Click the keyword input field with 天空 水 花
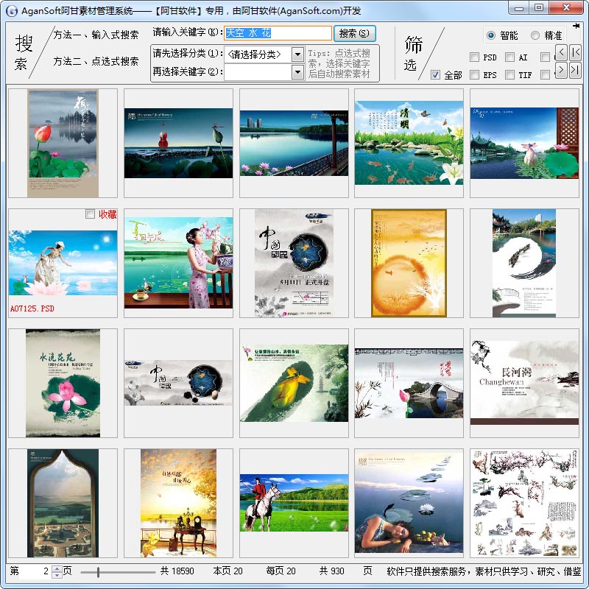589x589 pixels. [278, 33]
